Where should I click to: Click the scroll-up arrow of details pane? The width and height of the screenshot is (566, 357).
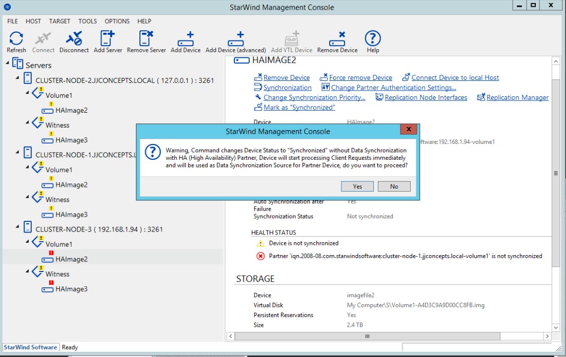point(556,61)
